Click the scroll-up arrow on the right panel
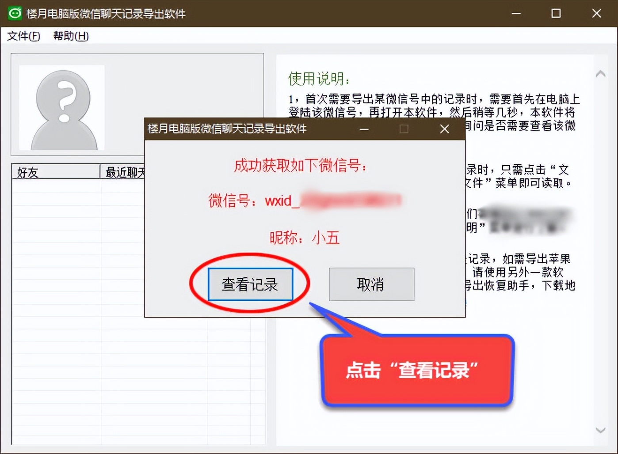The width and height of the screenshot is (618, 454). click(x=600, y=73)
